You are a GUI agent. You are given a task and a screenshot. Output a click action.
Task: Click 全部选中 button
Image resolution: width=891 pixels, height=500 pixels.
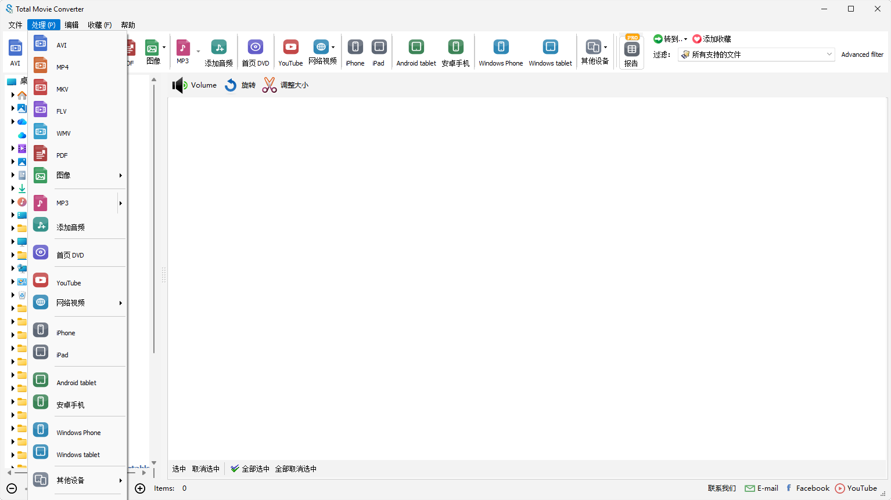(x=250, y=469)
